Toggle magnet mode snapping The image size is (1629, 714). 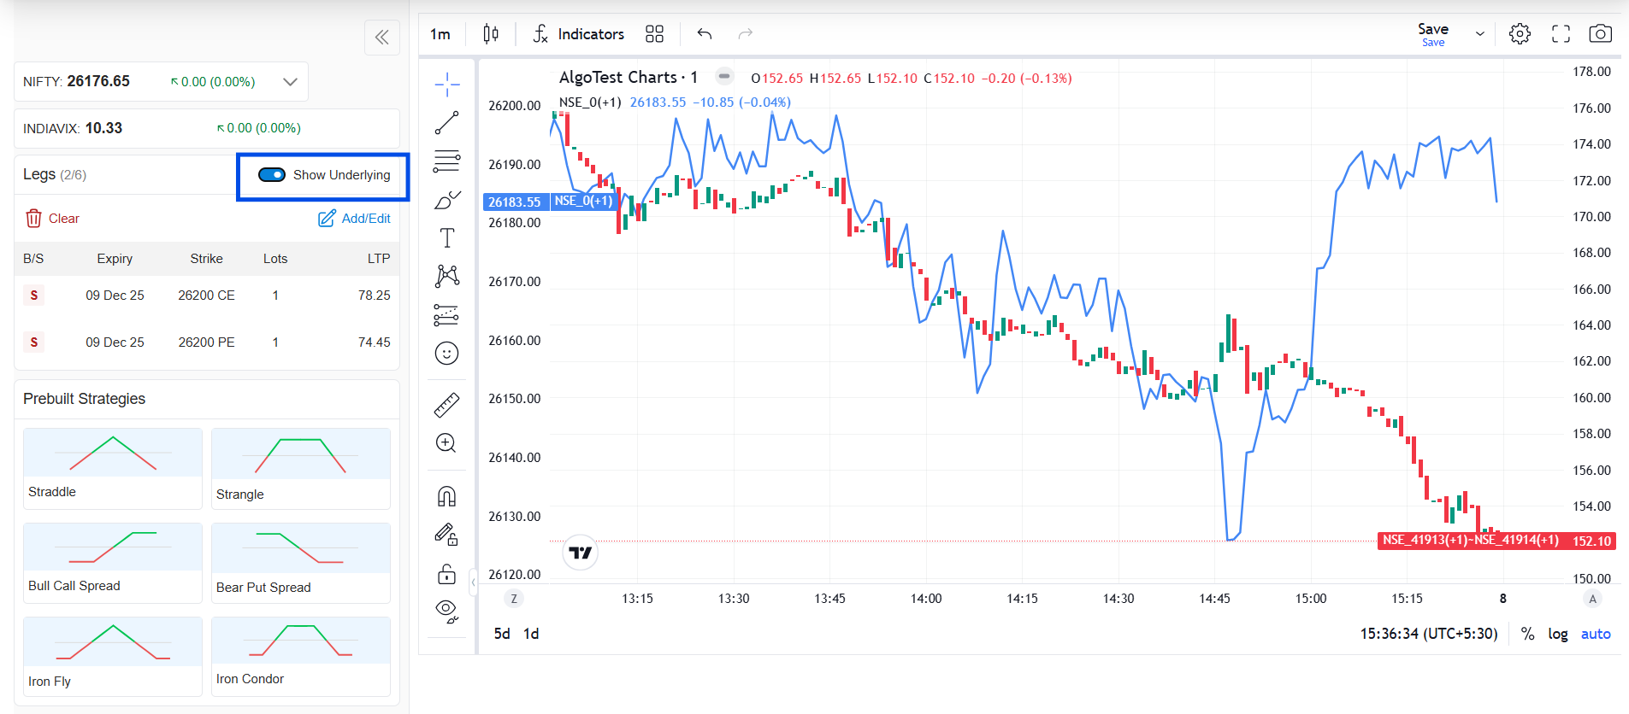[447, 496]
